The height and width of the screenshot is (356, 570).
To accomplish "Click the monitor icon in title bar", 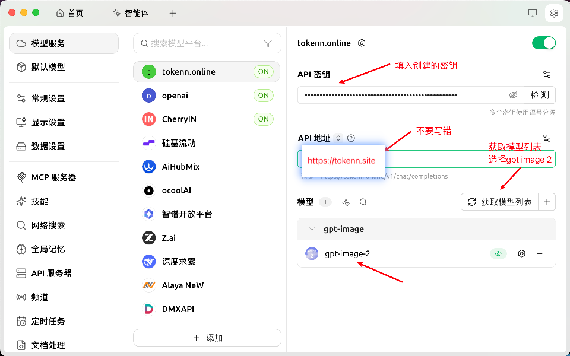I will coord(533,14).
